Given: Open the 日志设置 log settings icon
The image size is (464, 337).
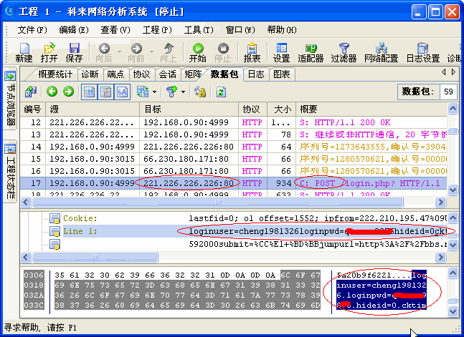Looking at the screenshot, I should pos(422,52).
